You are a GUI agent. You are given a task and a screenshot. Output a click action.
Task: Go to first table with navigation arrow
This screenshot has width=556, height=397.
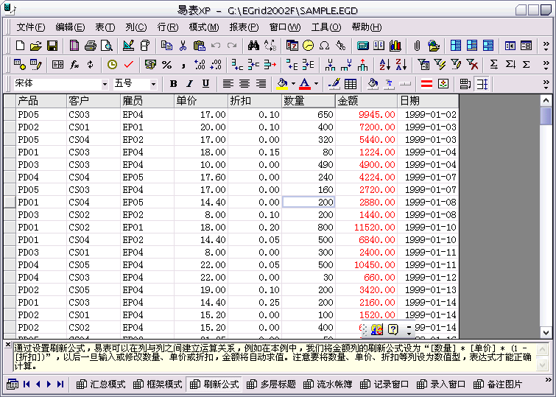pyautogui.click(x=27, y=384)
